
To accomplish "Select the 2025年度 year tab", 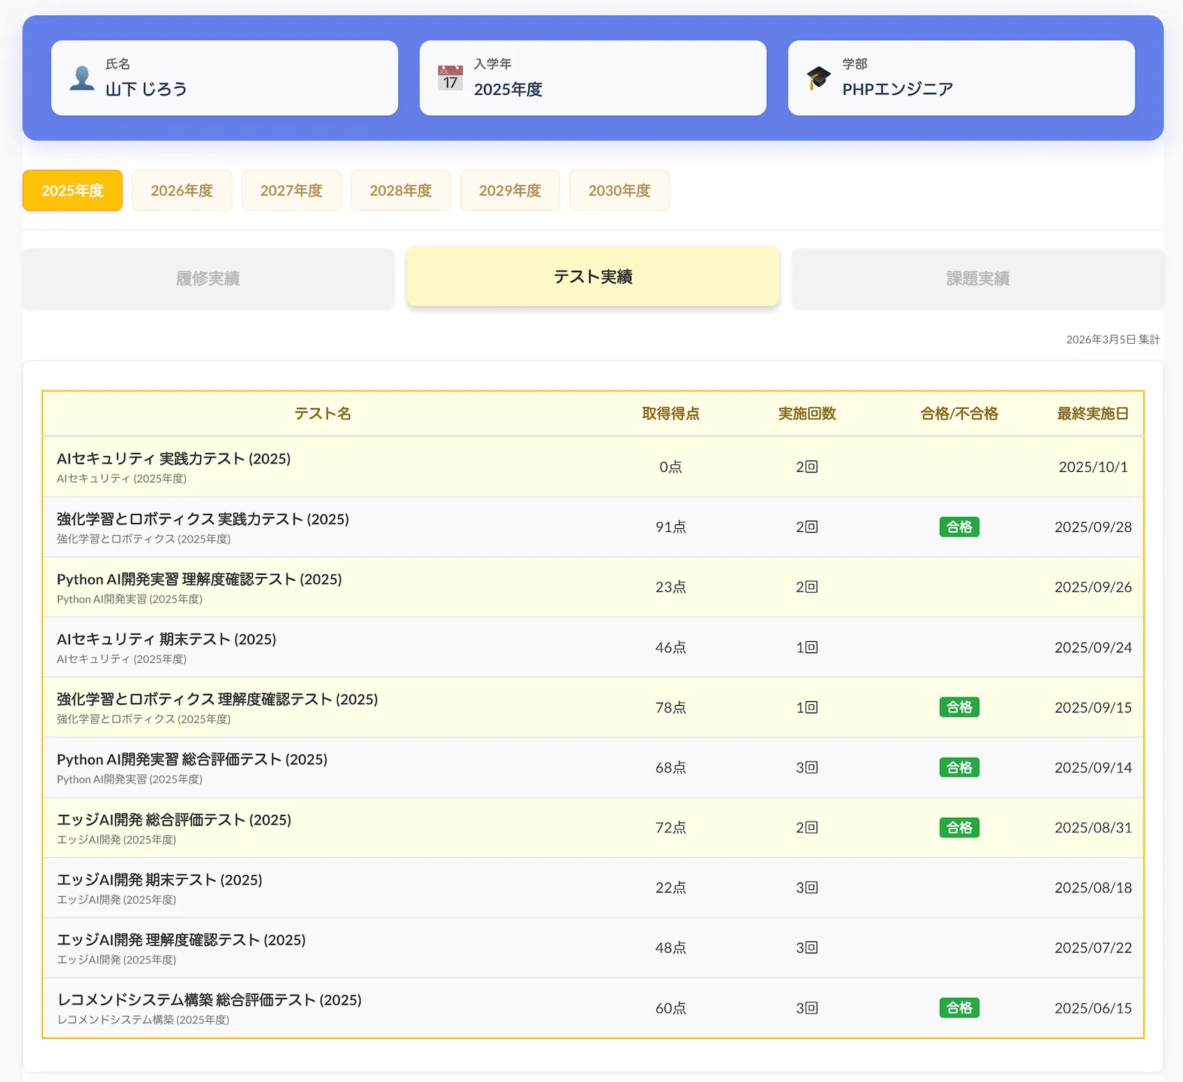I will (72, 190).
